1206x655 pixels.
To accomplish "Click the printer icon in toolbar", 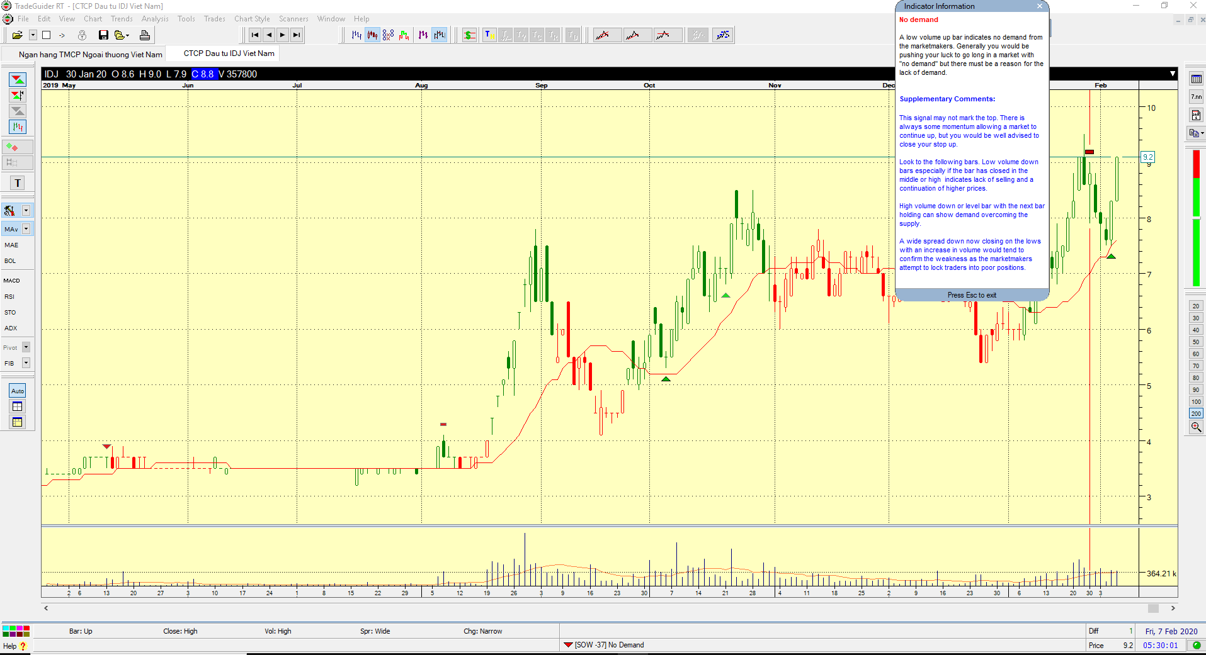I will (x=144, y=35).
